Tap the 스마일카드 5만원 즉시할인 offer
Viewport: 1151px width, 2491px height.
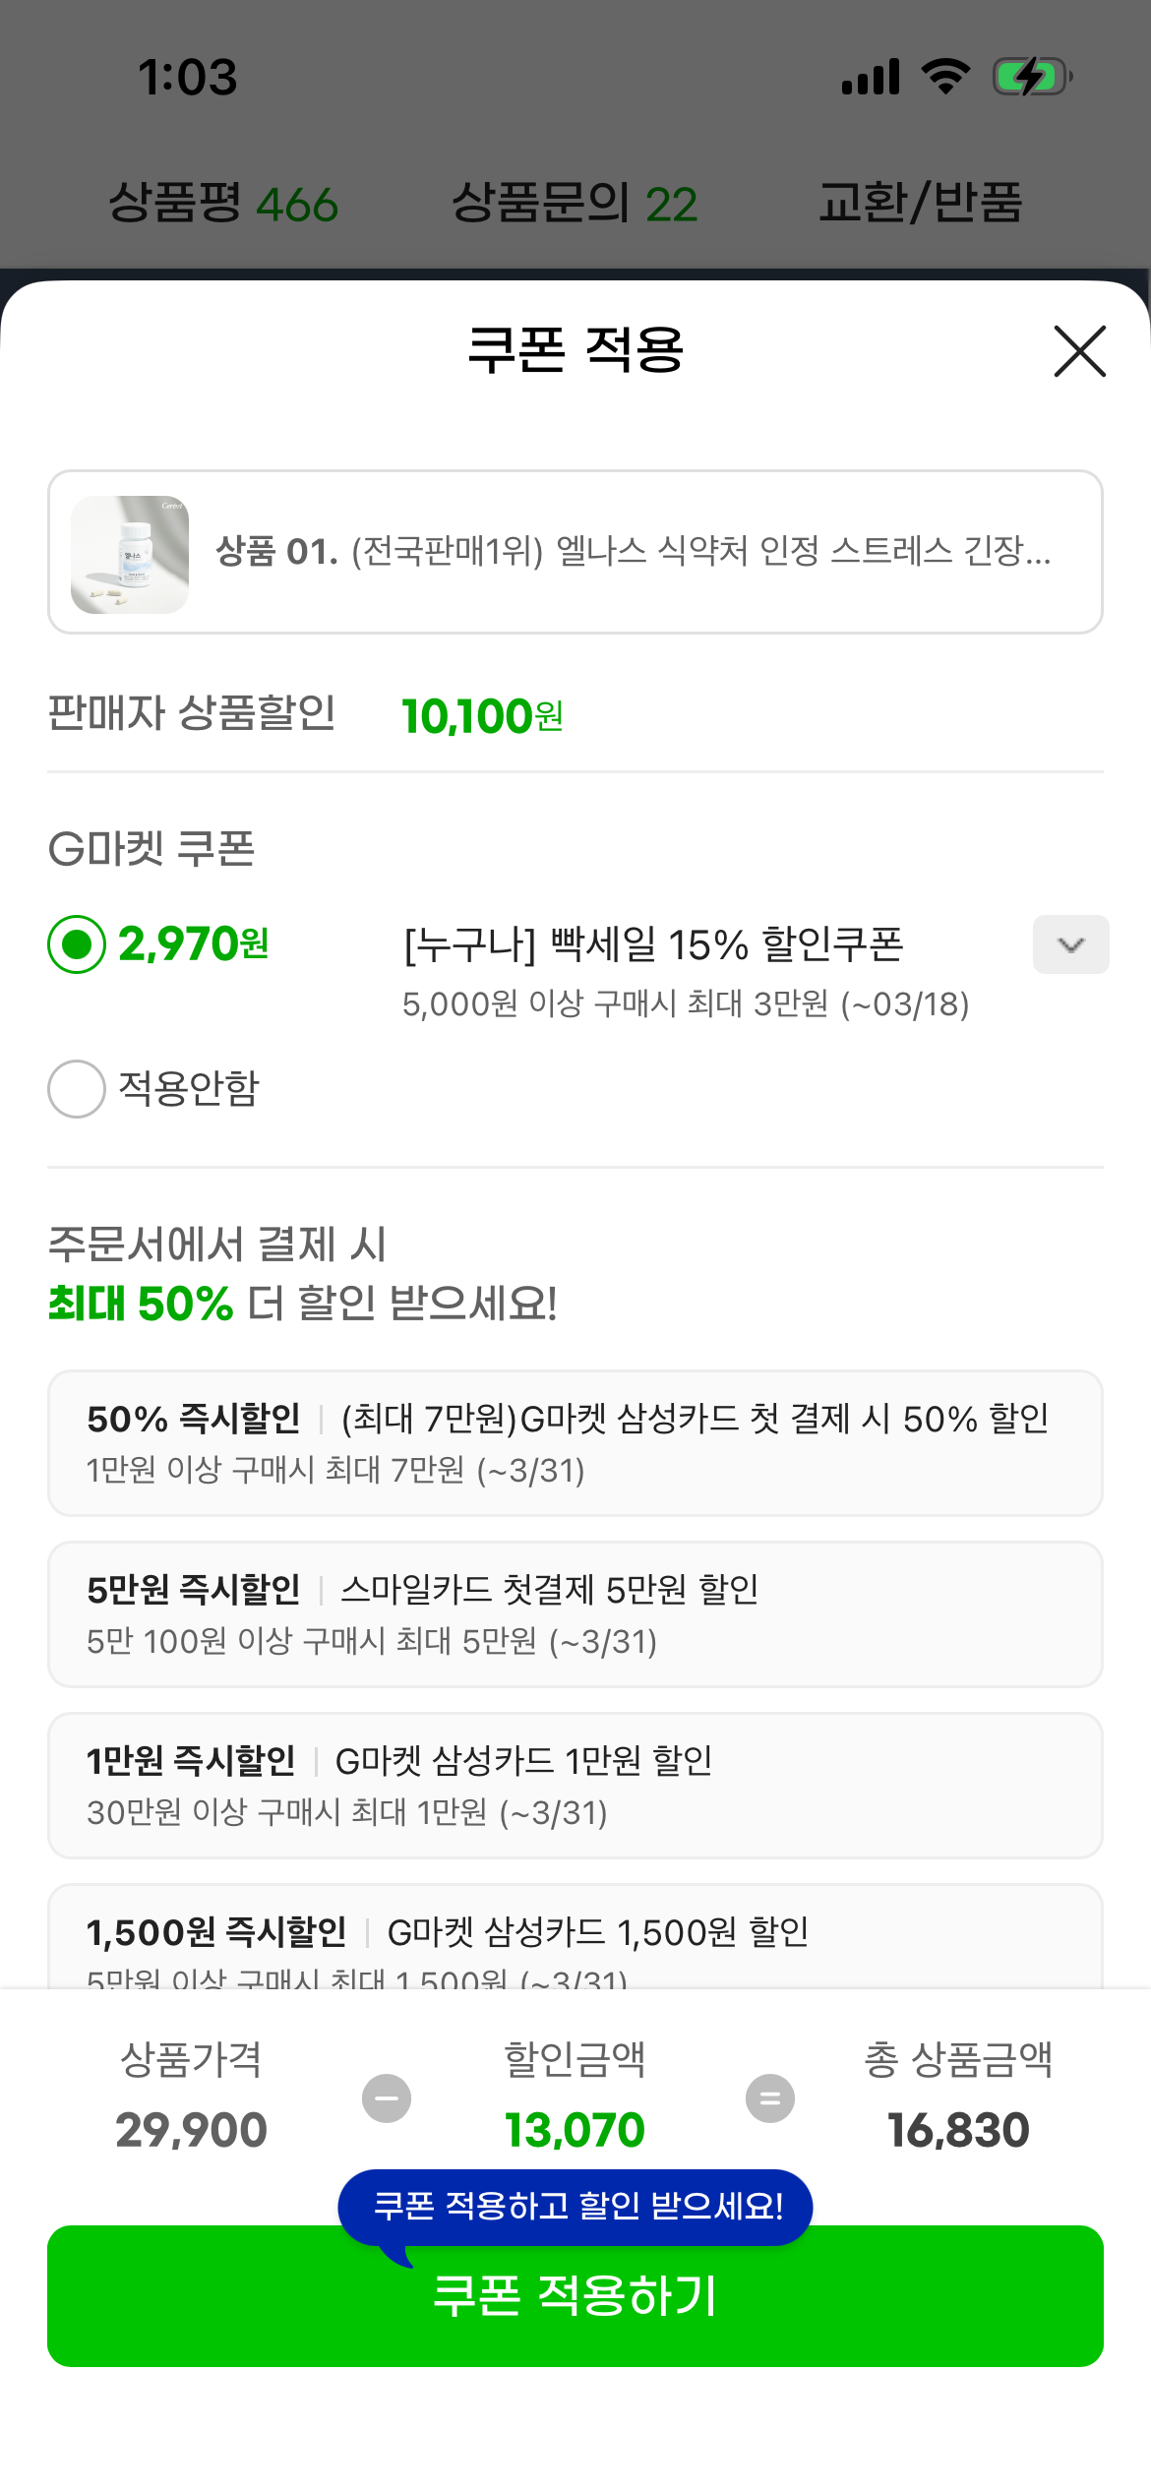575,1613
